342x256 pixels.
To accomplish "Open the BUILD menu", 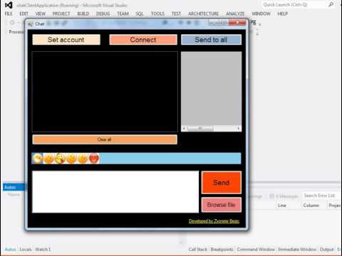I will click(83, 14).
